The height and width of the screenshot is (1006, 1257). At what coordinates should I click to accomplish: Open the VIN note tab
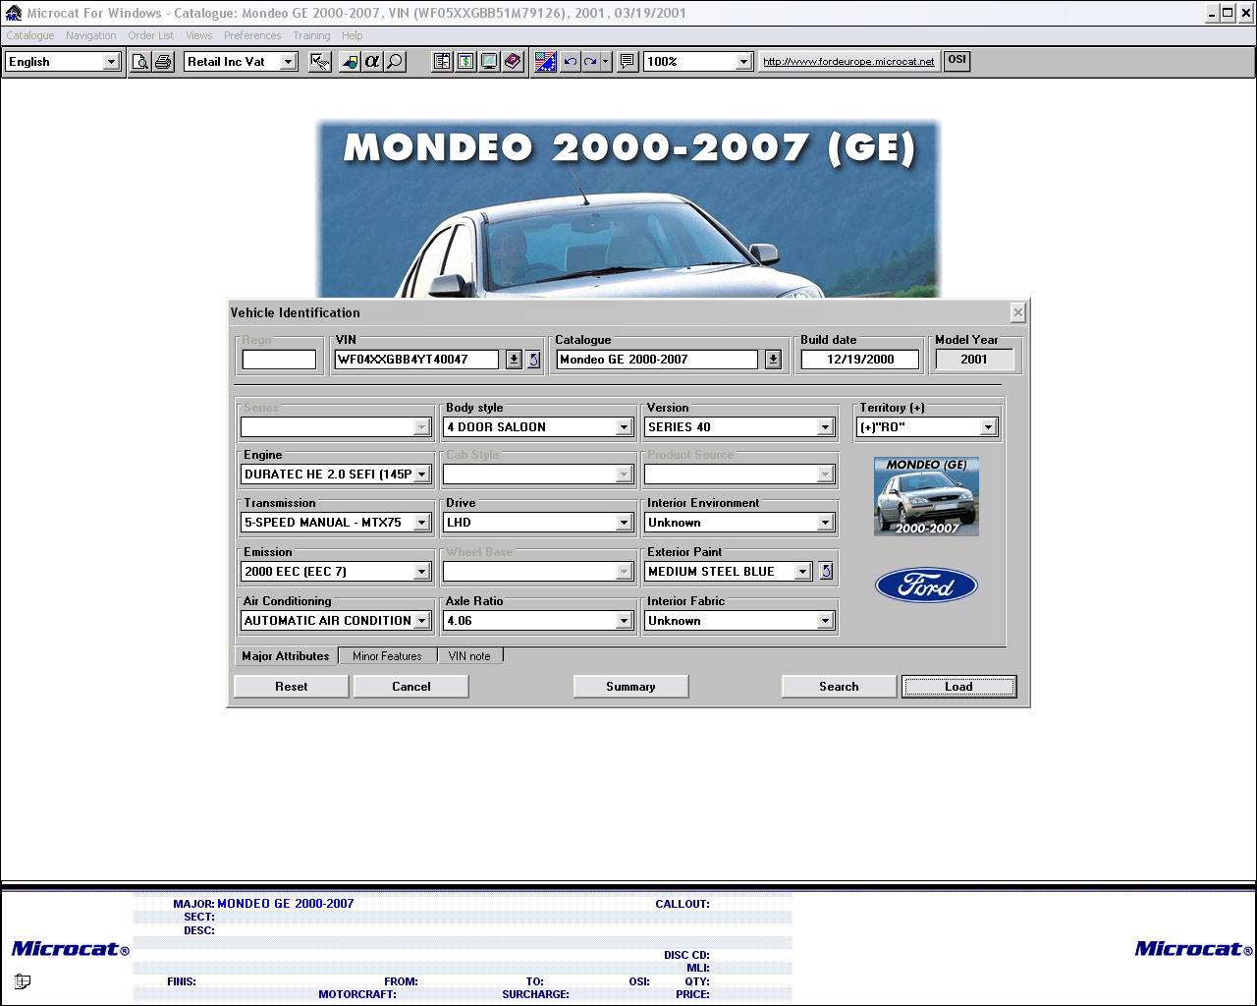coord(469,656)
